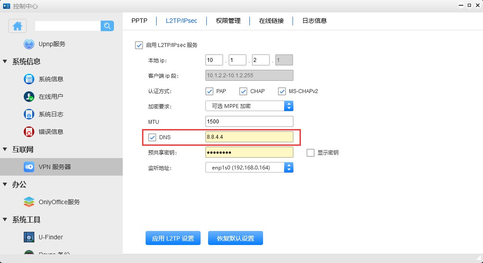Click the 应用 L2TP 设置 button
The width and height of the screenshot is (483, 263).
point(173,238)
